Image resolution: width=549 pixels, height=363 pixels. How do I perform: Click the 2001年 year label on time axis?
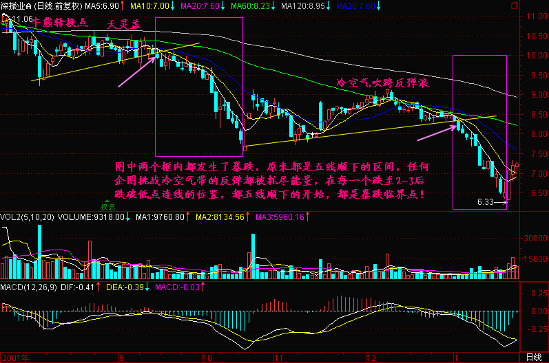15,357
